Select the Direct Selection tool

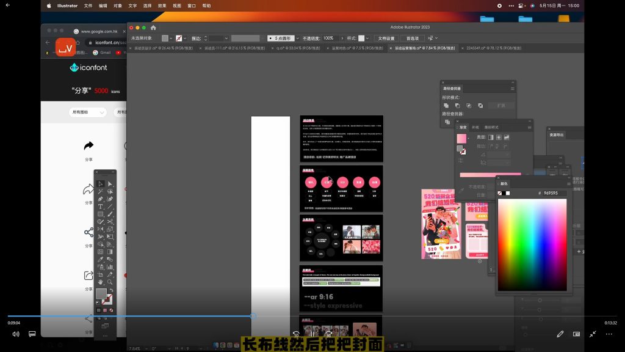tap(110, 184)
